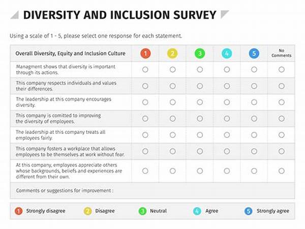Select rating 5 for company respects individuals statement
The height and width of the screenshot is (229, 305).
[254, 85]
